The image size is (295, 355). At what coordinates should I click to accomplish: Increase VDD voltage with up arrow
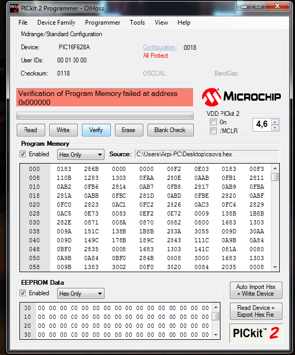coord(275,122)
